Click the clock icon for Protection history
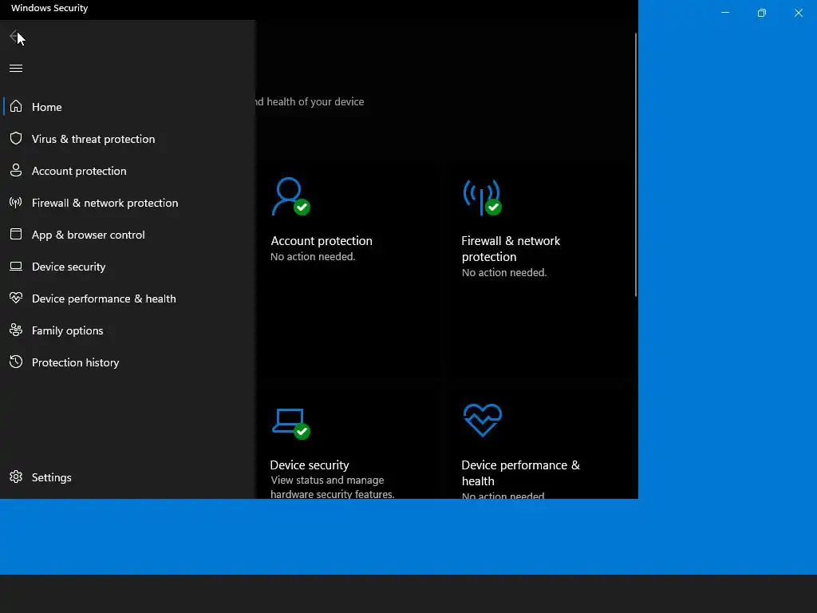This screenshot has width=817, height=613. tap(16, 362)
